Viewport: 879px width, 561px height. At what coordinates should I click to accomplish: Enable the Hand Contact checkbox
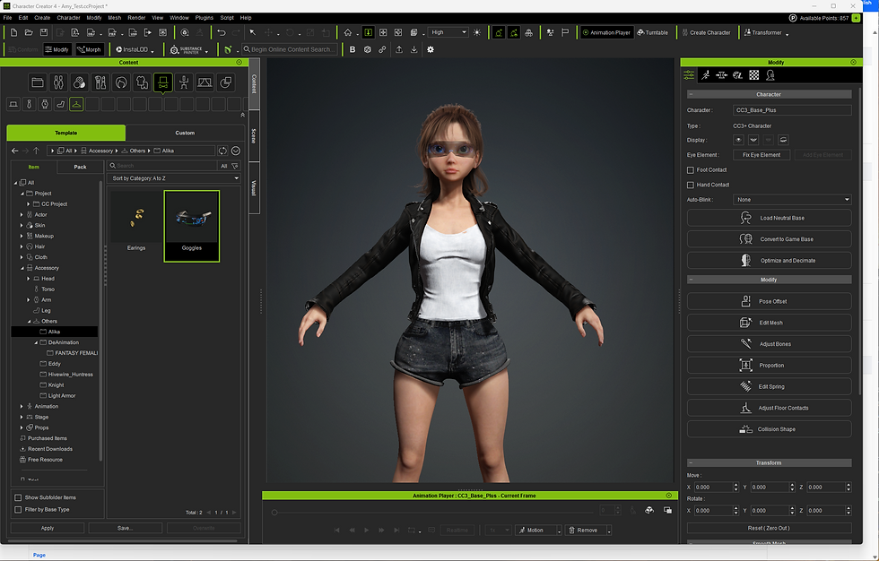click(x=691, y=185)
